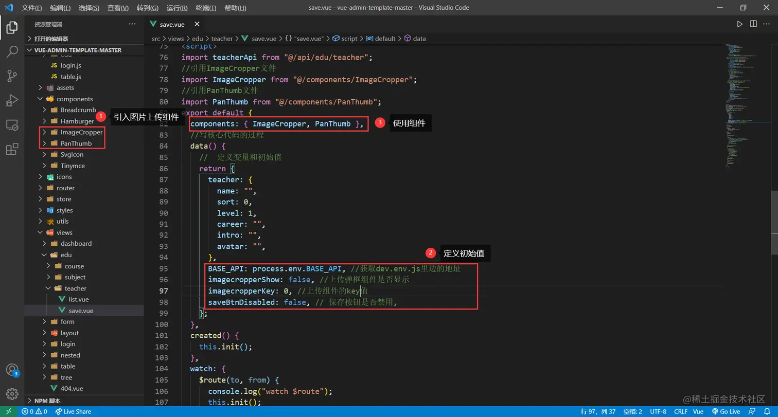Viewport: 778px width, 417px height.
Task: Open explorer panel More Actions ellipsis
Action: (x=132, y=24)
